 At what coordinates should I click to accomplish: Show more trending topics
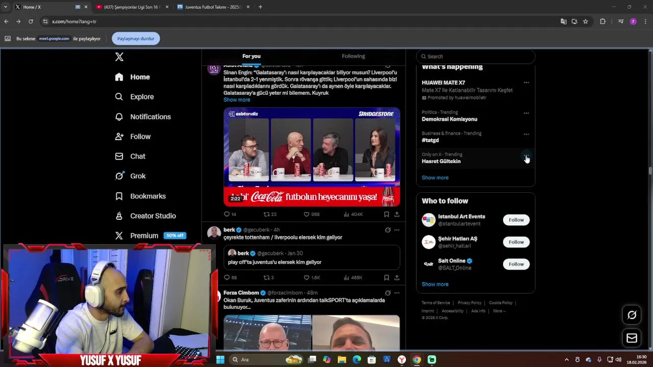coord(435,178)
